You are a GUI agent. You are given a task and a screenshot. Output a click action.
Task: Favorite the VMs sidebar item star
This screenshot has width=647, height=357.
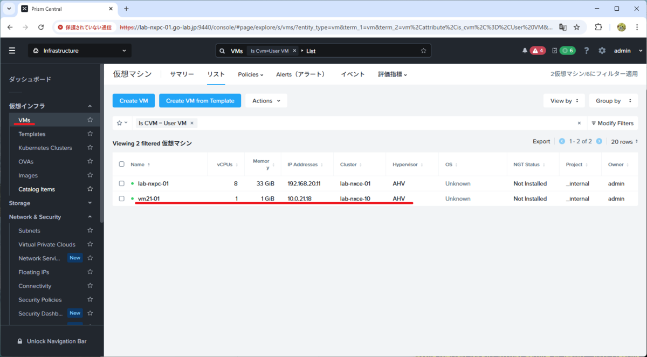coord(90,120)
